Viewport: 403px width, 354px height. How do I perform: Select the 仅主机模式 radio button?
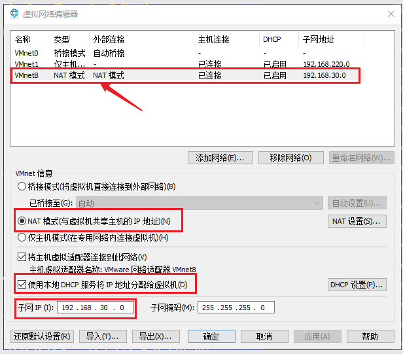coord(22,238)
